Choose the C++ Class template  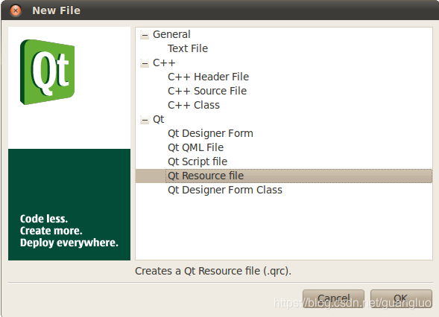point(194,105)
